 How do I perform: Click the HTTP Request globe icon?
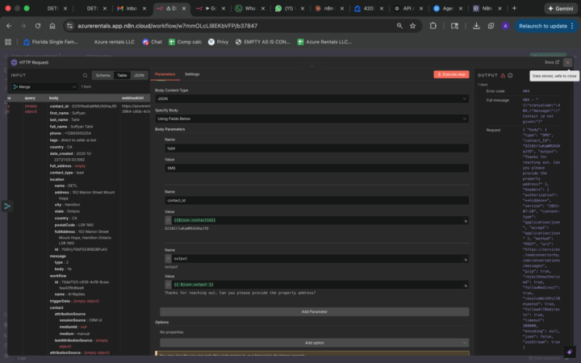pos(14,62)
